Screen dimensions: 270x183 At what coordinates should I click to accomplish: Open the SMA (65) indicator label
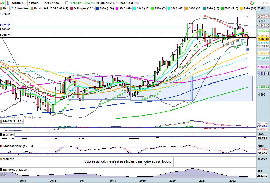point(177,8)
